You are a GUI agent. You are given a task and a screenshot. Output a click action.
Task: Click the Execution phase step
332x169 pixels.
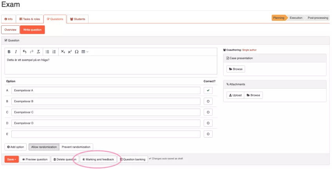coord(296,18)
